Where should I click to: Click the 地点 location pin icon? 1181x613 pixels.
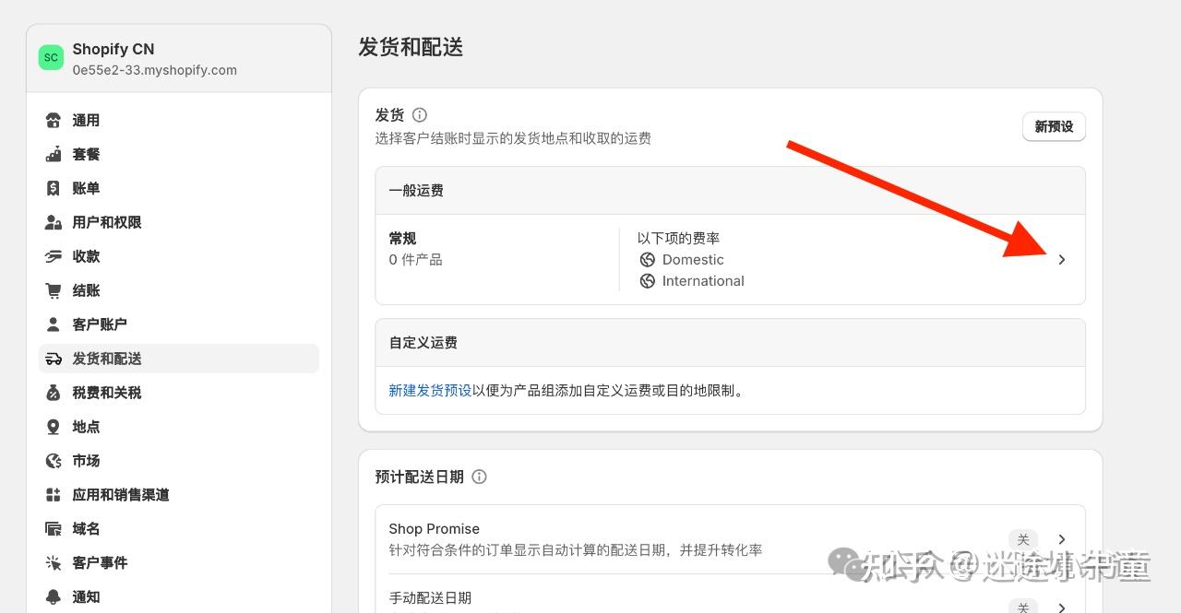53,426
